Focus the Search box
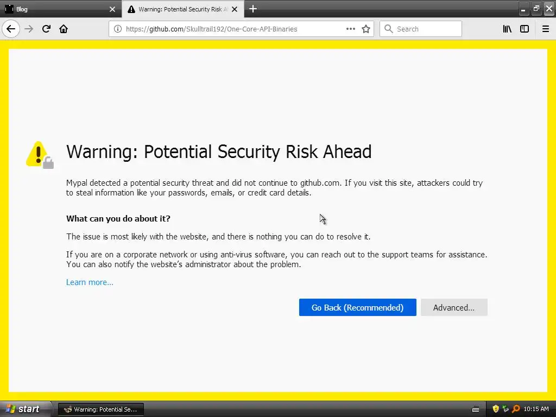This screenshot has height=417, width=556. [421, 29]
